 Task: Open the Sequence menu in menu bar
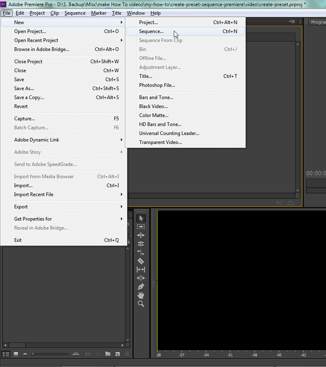75,13
